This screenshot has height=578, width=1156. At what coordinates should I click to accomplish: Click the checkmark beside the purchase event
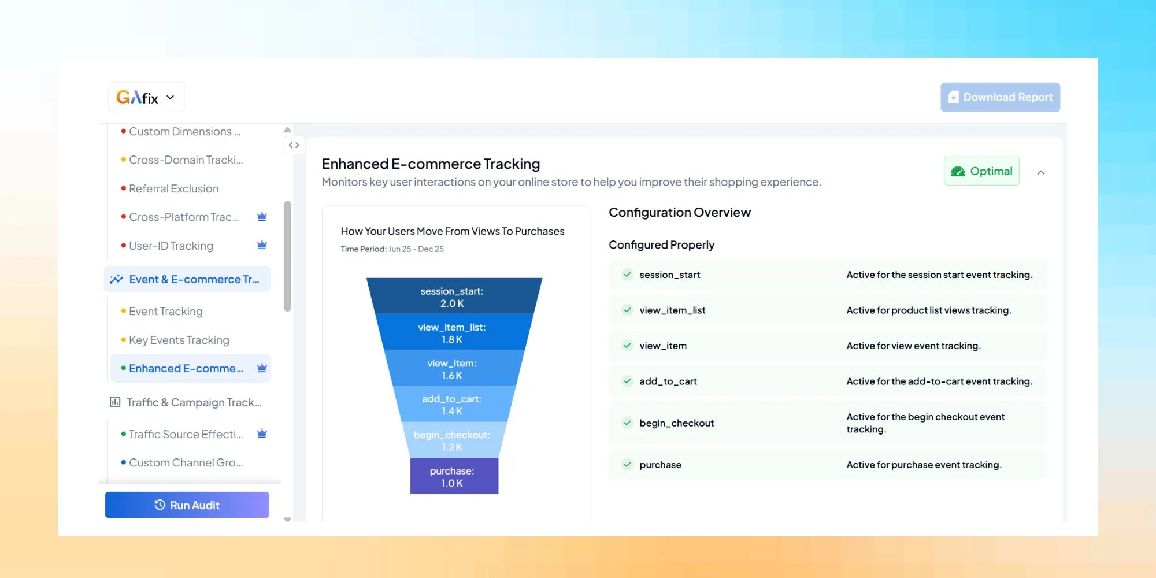click(627, 464)
